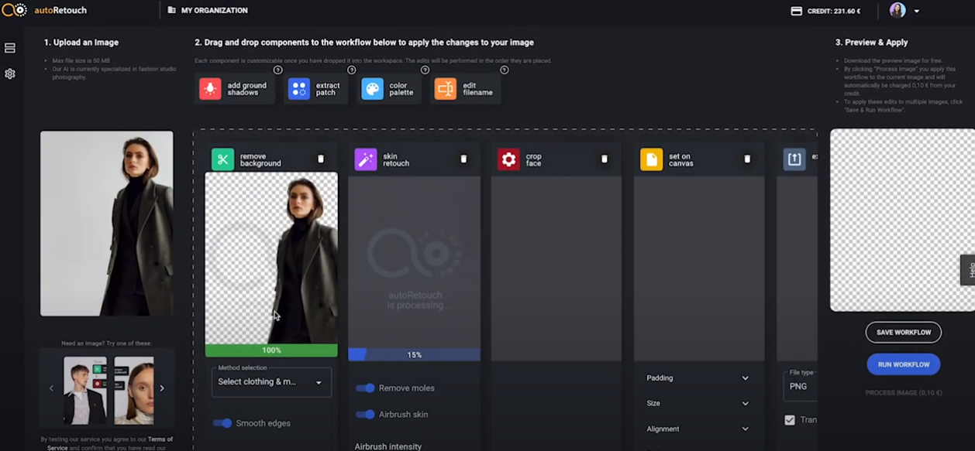The height and width of the screenshot is (451, 975).
Task: Click the remove background 100% progress bar
Action: (x=271, y=350)
